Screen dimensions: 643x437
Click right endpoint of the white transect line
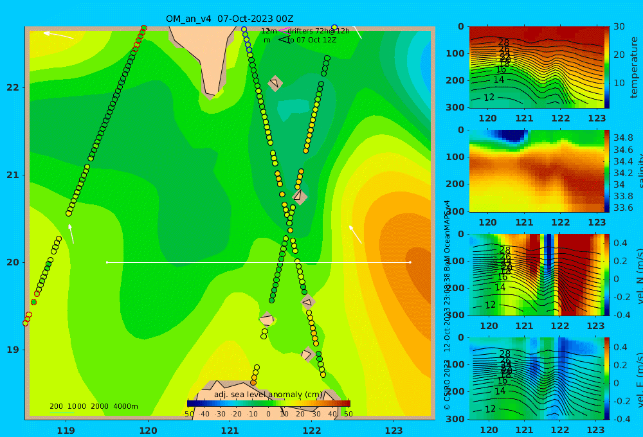410,262
